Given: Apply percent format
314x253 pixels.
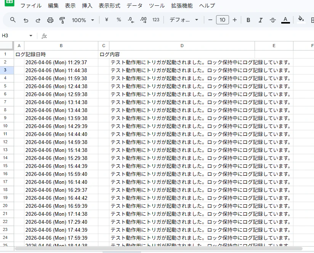Looking at the screenshot, I should (119, 20).
